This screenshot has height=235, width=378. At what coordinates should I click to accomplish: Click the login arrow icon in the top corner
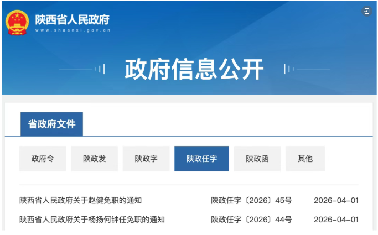pos(366,11)
